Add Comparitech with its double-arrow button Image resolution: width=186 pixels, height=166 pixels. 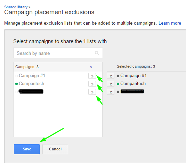pyautogui.click(x=92, y=84)
